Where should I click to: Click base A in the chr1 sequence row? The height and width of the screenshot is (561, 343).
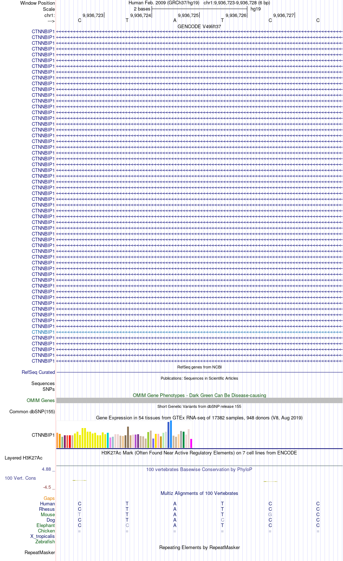[x=175, y=20]
